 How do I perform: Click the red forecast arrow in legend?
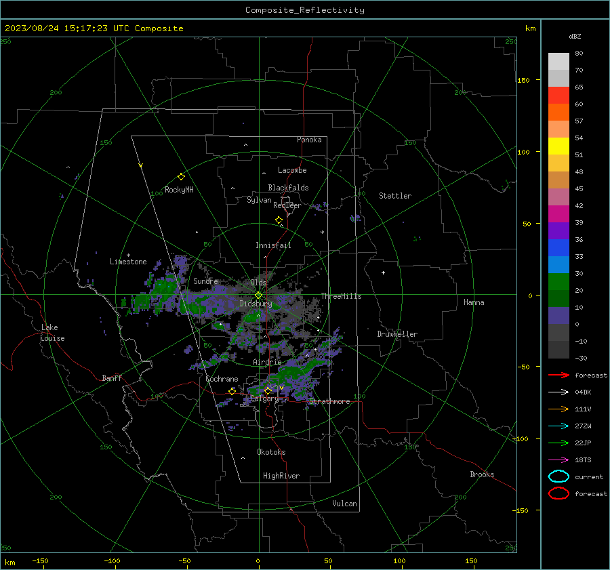pos(558,375)
